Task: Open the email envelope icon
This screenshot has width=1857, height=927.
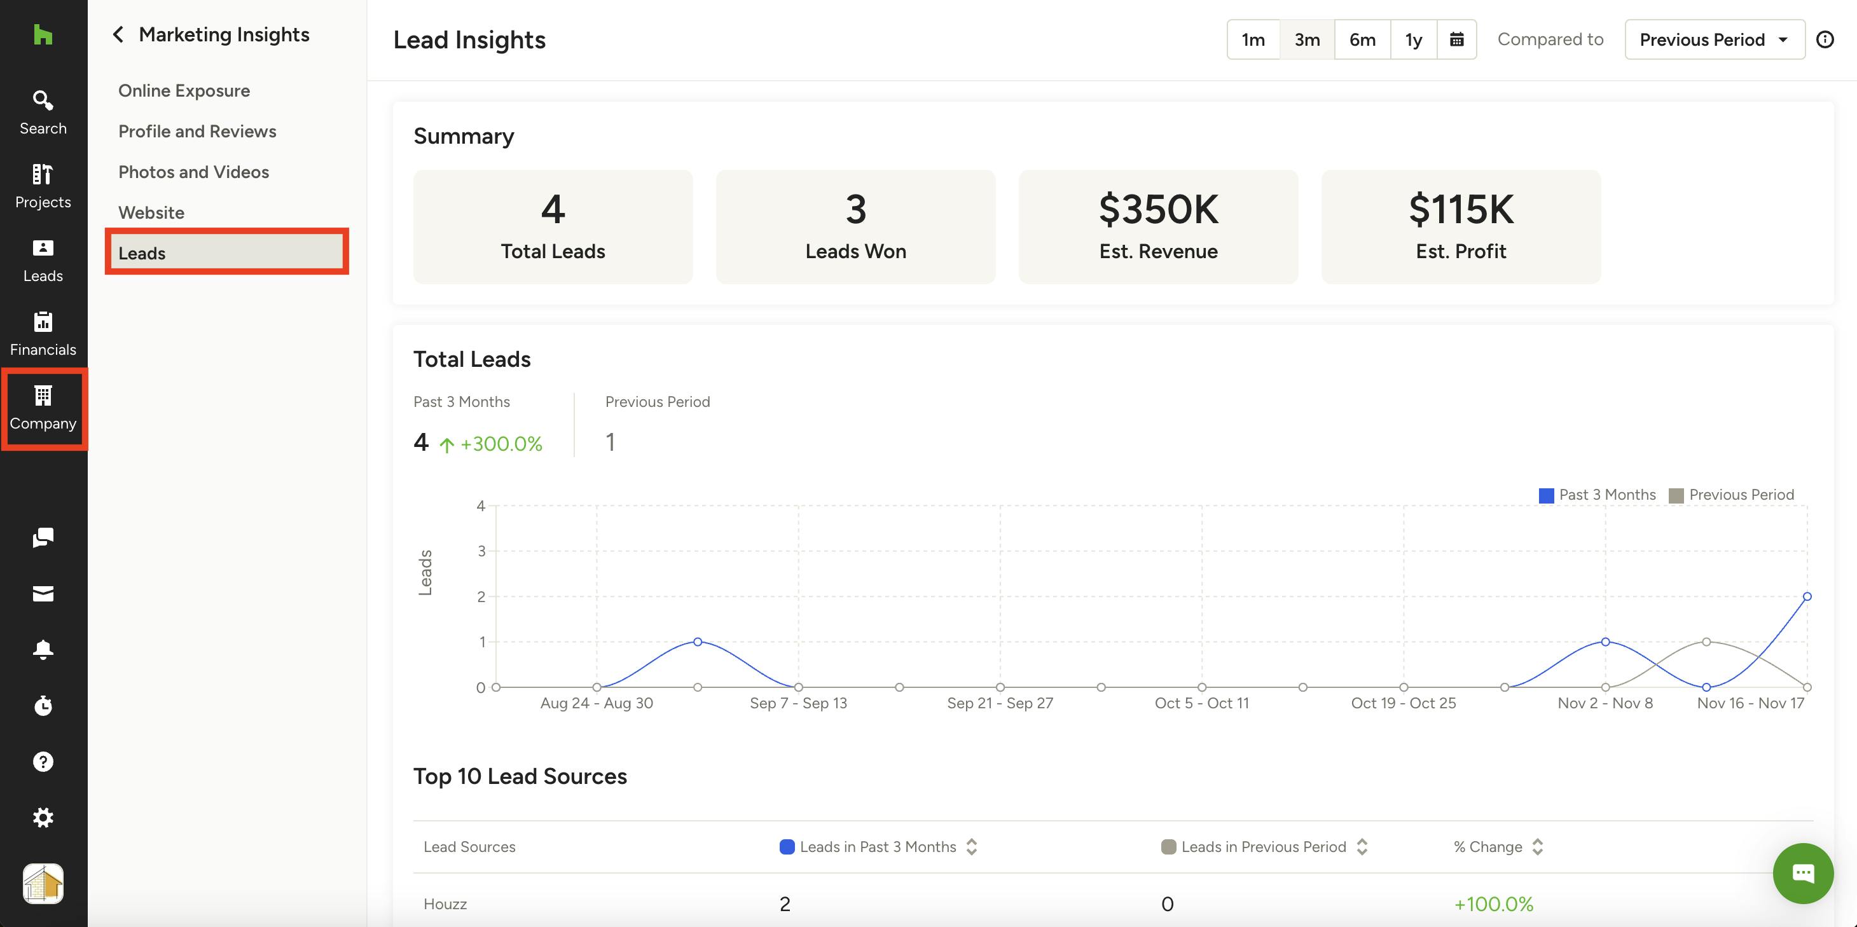Action: tap(43, 593)
